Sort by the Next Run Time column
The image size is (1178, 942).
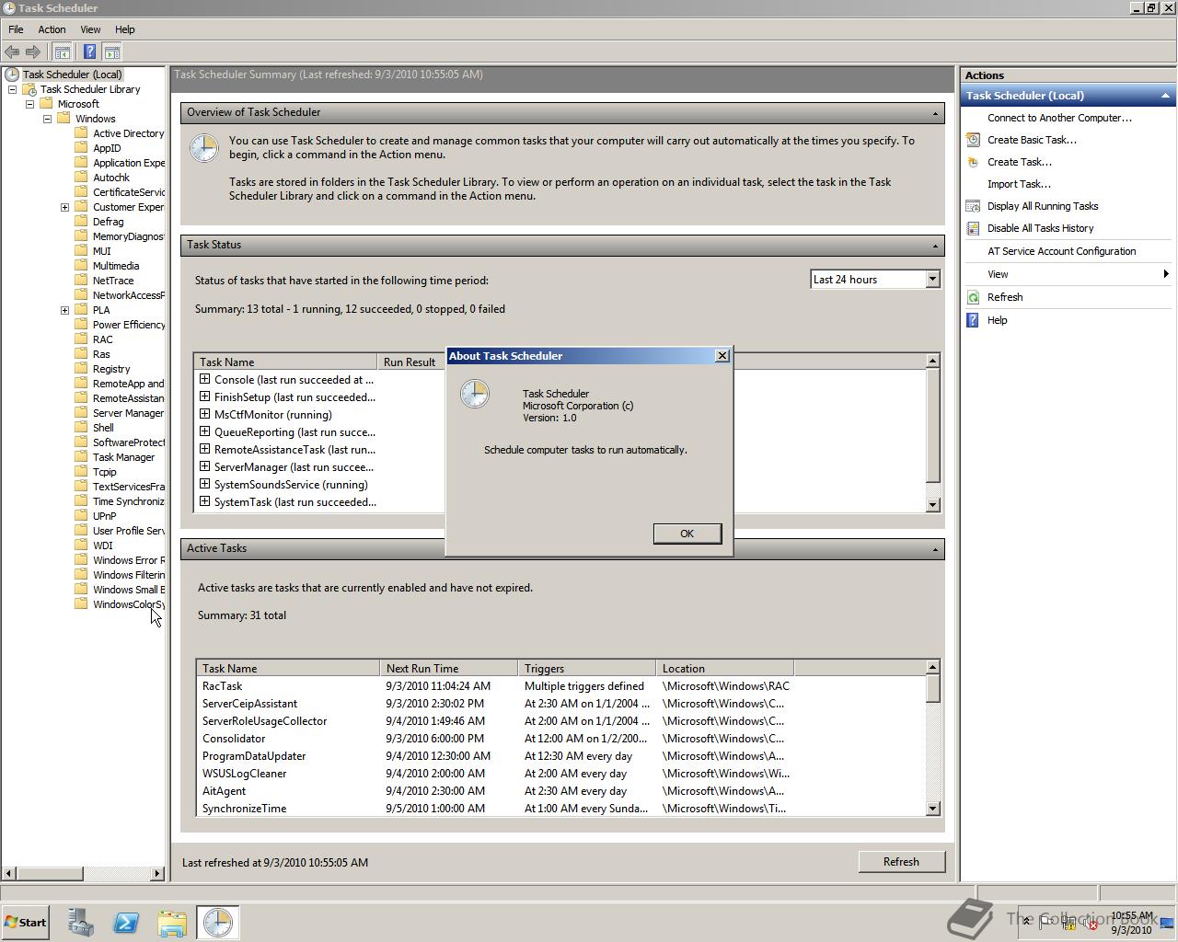click(x=448, y=669)
